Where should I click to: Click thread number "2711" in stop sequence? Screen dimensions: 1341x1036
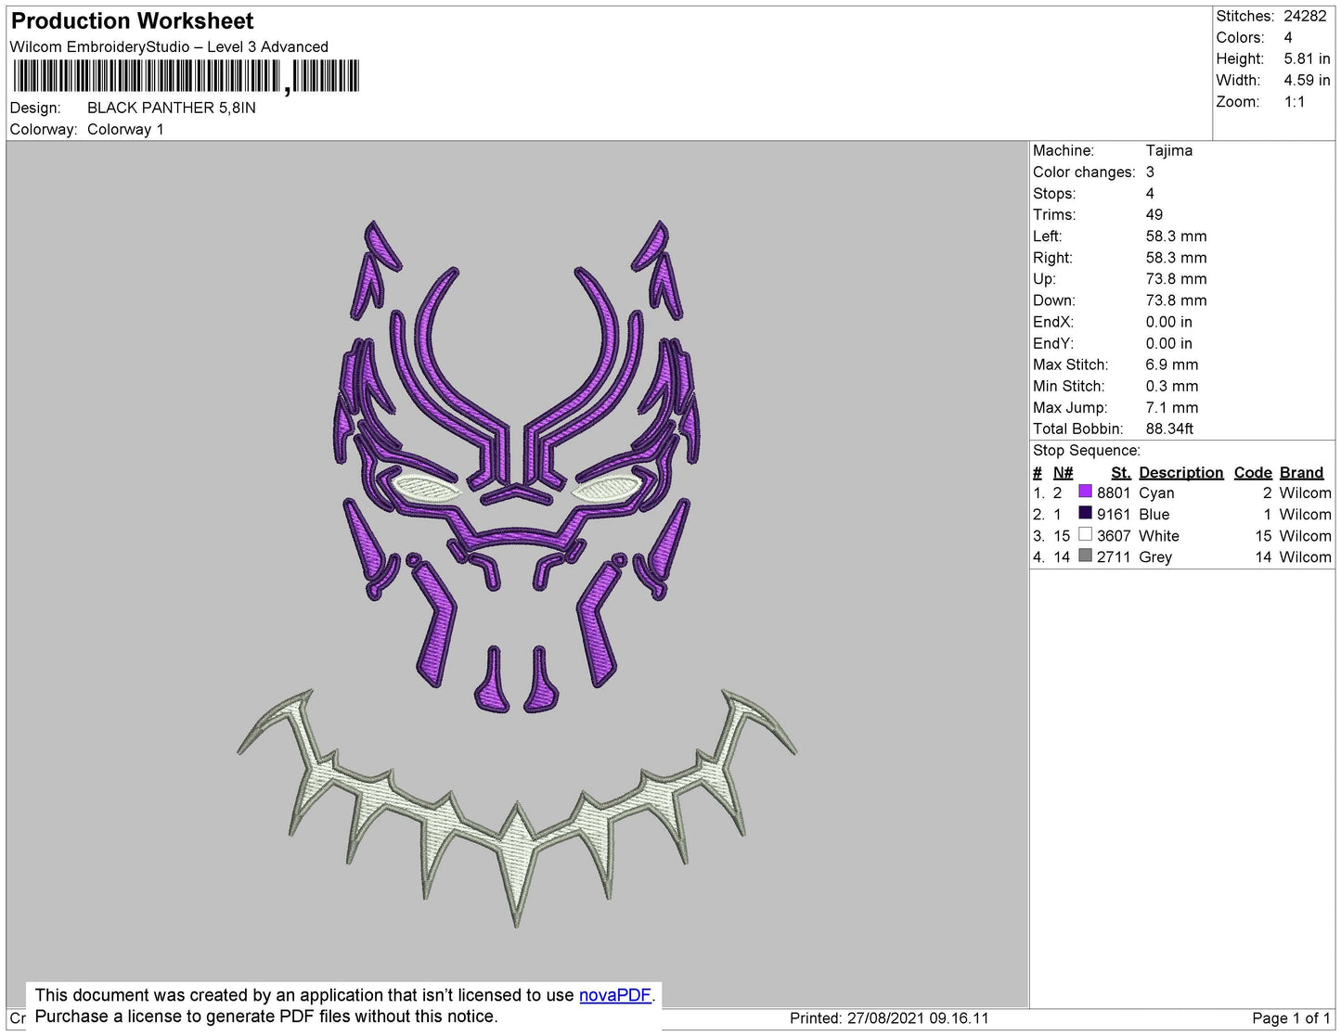[1114, 557]
